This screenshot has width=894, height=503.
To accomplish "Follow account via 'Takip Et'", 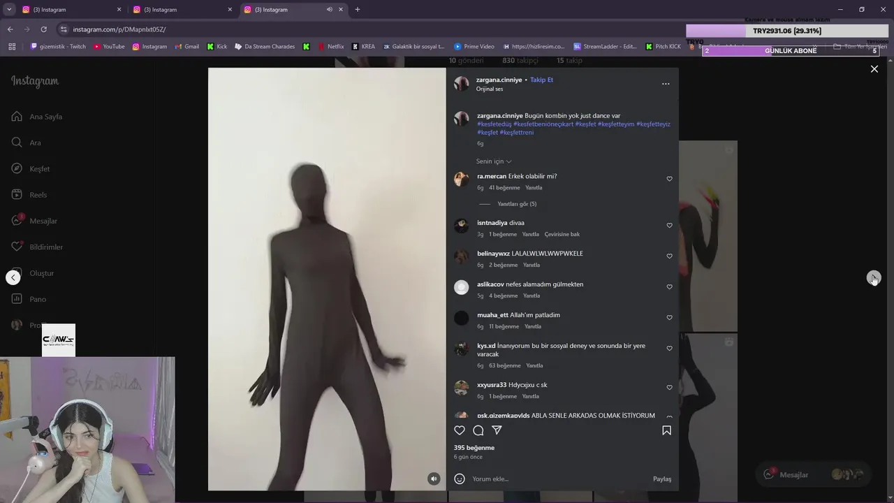I will point(541,80).
